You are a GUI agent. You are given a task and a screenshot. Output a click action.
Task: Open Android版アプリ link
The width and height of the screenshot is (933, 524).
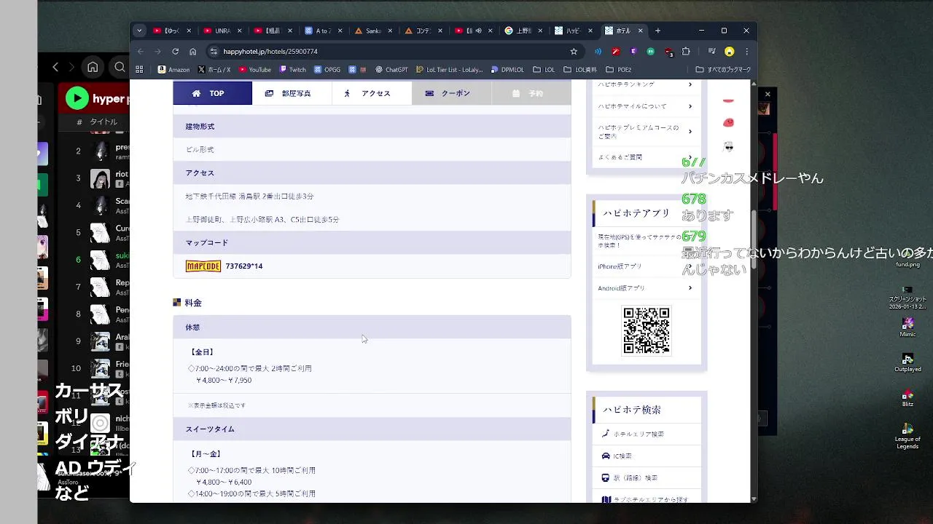tap(646, 288)
